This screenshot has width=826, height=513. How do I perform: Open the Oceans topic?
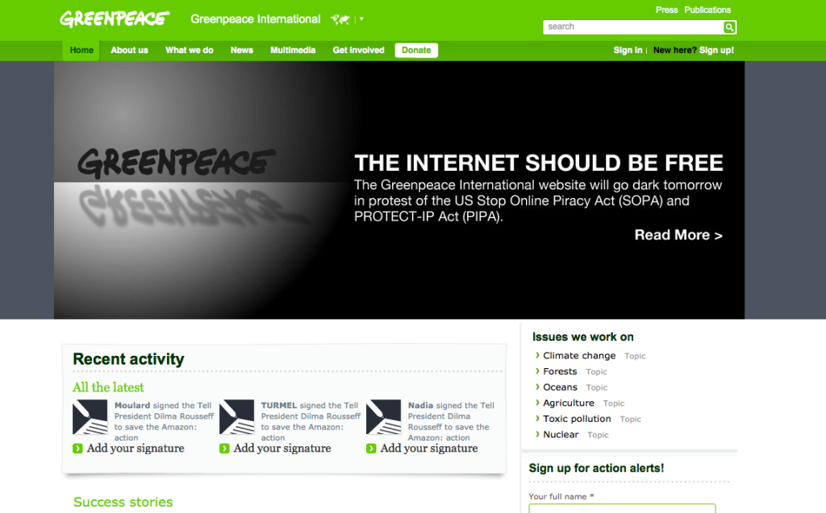560,387
